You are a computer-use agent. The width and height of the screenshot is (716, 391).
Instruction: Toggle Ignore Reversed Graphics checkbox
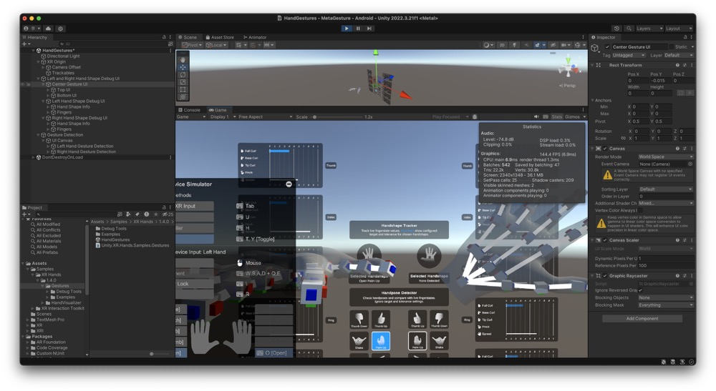(640, 290)
